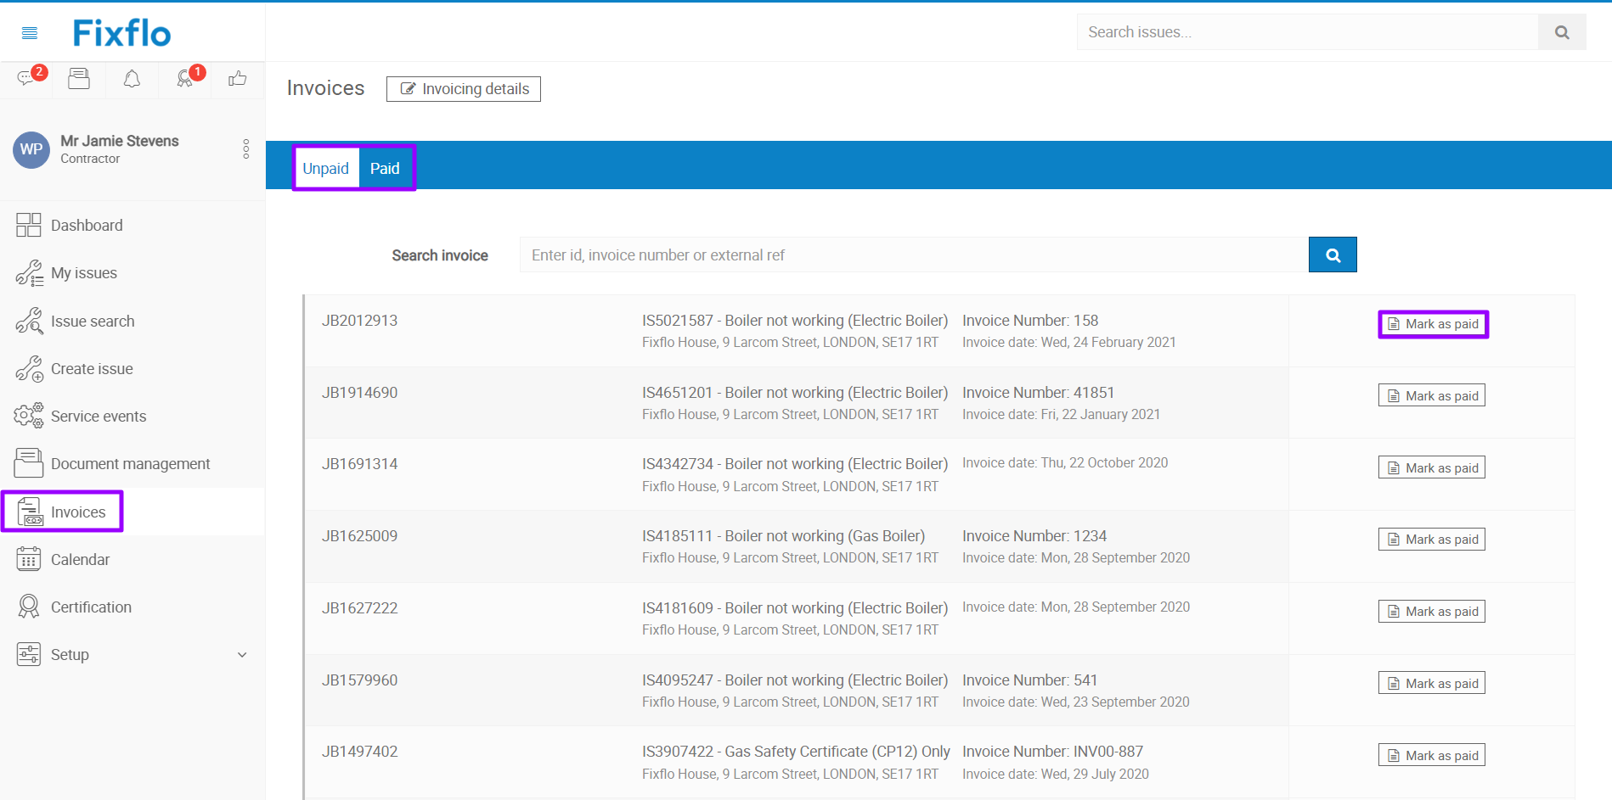
Task: Click the thumbs-up feedback icon
Action: (237, 78)
